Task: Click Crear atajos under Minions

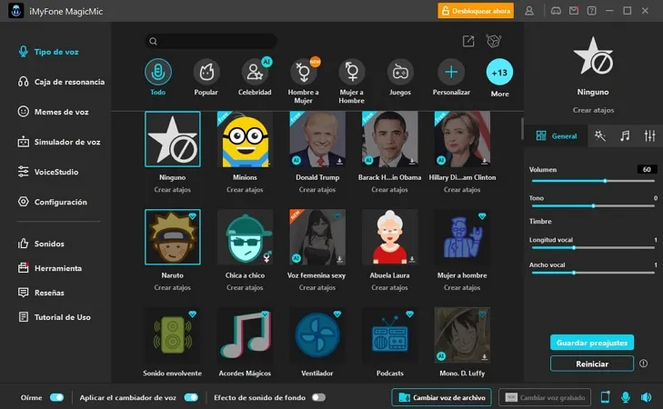Action: click(245, 190)
